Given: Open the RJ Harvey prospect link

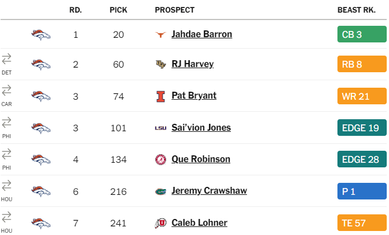Looking at the screenshot, I should click(x=192, y=64).
